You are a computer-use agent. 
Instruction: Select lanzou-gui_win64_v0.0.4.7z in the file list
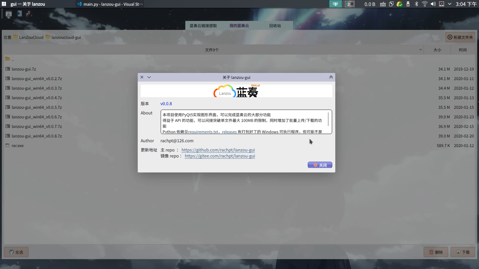(239, 98)
